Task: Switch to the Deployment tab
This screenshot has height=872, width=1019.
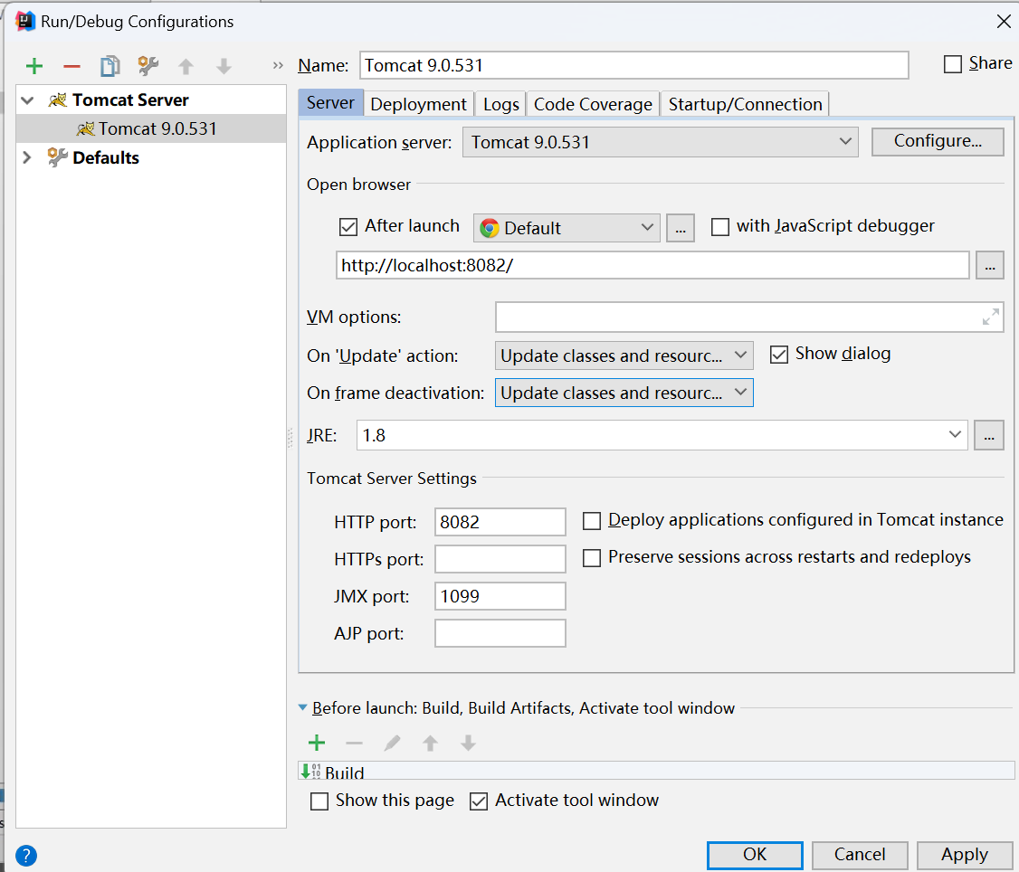Action: [418, 104]
